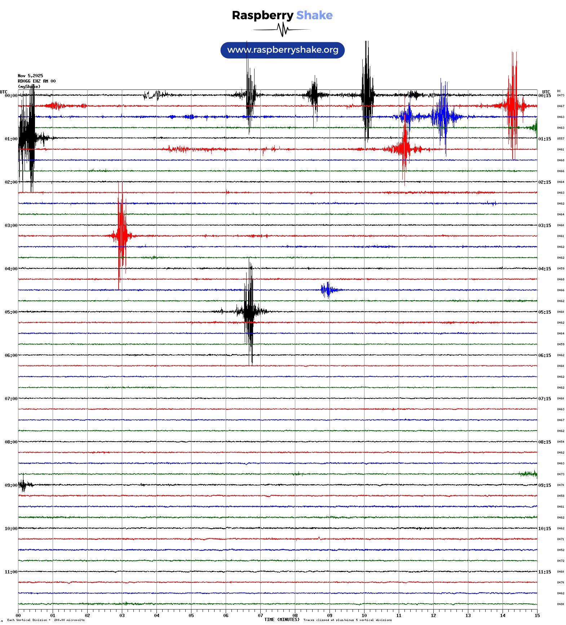This screenshot has height=625, width=566.
Task: Click the Raspberry Shake logo text
Action: coord(282,15)
